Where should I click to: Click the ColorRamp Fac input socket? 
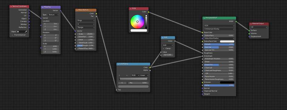[x=116, y=90]
